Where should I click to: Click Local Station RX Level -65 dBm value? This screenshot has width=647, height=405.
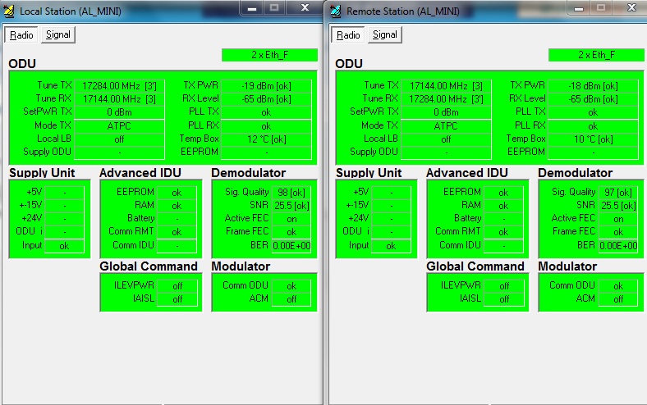[x=266, y=99]
